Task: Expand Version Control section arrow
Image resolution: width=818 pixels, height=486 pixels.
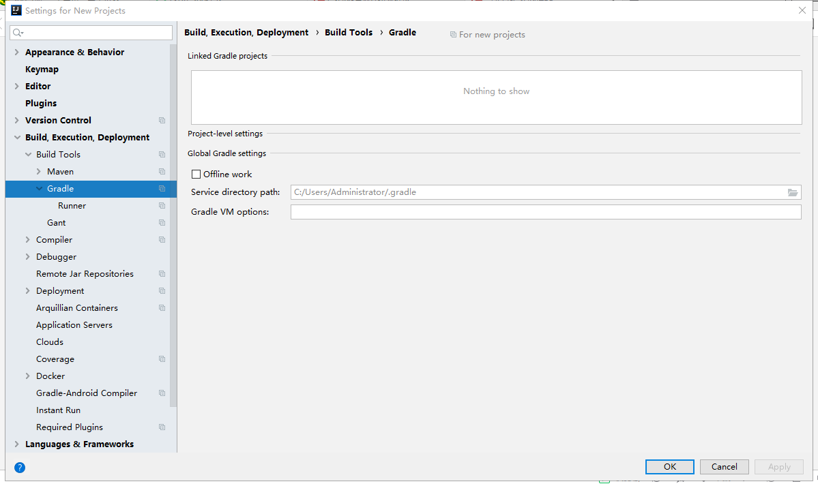Action: 16,121
